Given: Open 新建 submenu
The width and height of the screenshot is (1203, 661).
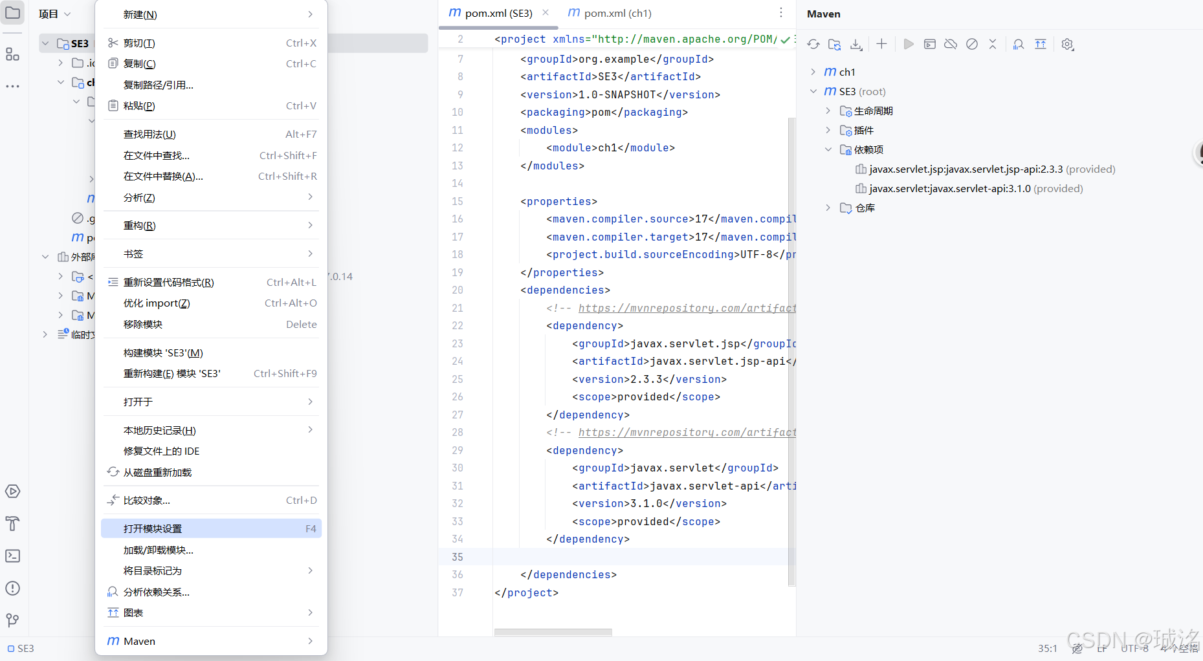Looking at the screenshot, I should [211, 14].
